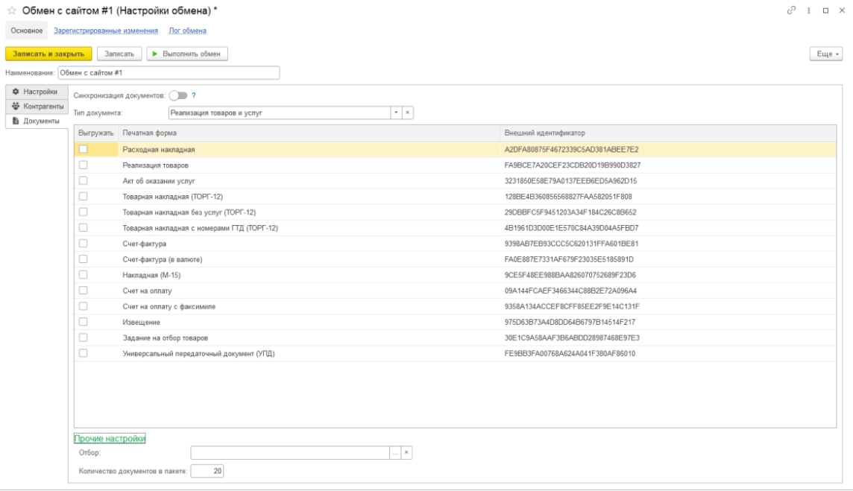The width and height of the screenshot is (853, 491).
Task: Click the question mark help icon
Action: tap(194, 95)
